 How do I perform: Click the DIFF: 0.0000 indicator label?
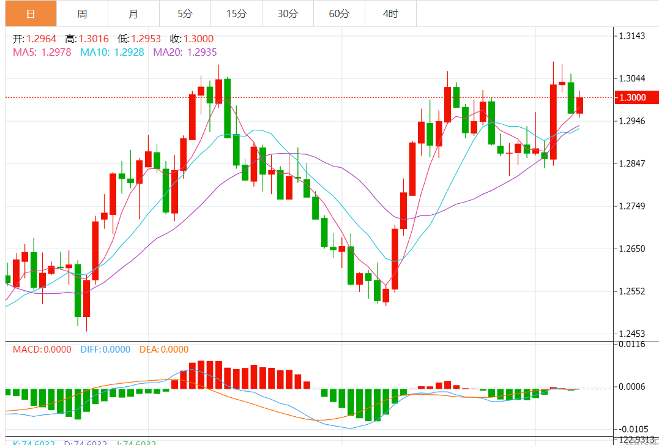[105, 350]
